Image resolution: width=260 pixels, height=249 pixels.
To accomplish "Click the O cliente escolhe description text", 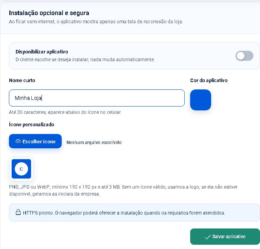I will coord(85,60).
